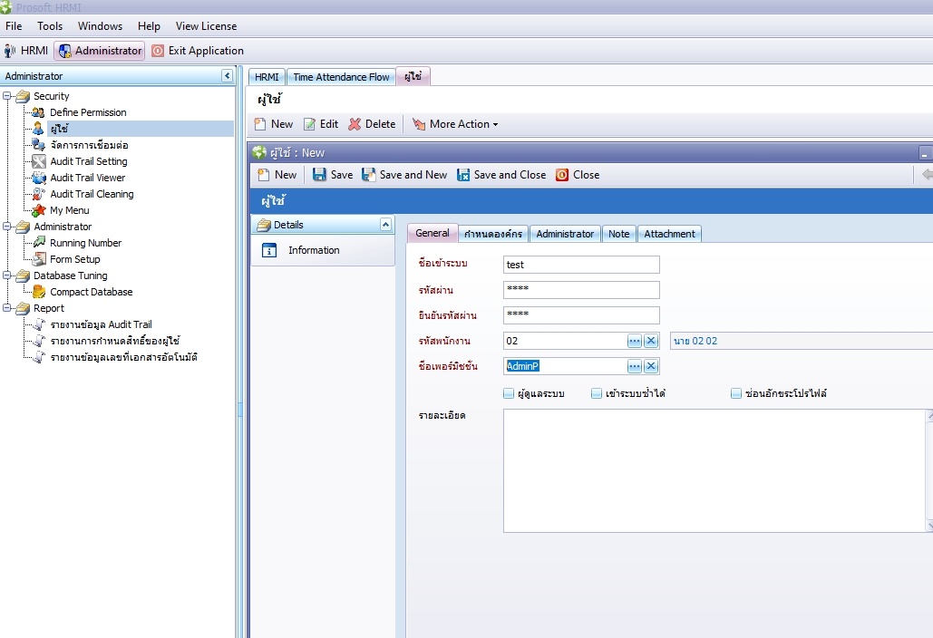Image resolution: width=933 pixels, height=638 pixels.
Task: Open the File menu
Action: point(14,26)
